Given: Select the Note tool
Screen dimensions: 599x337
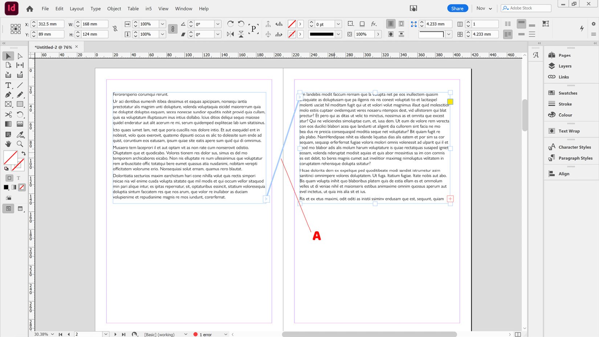Looking at the screenshot, I should click(8, 135).
